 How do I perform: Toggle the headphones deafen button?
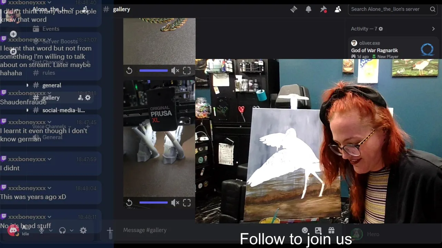[x=62, y=230]
